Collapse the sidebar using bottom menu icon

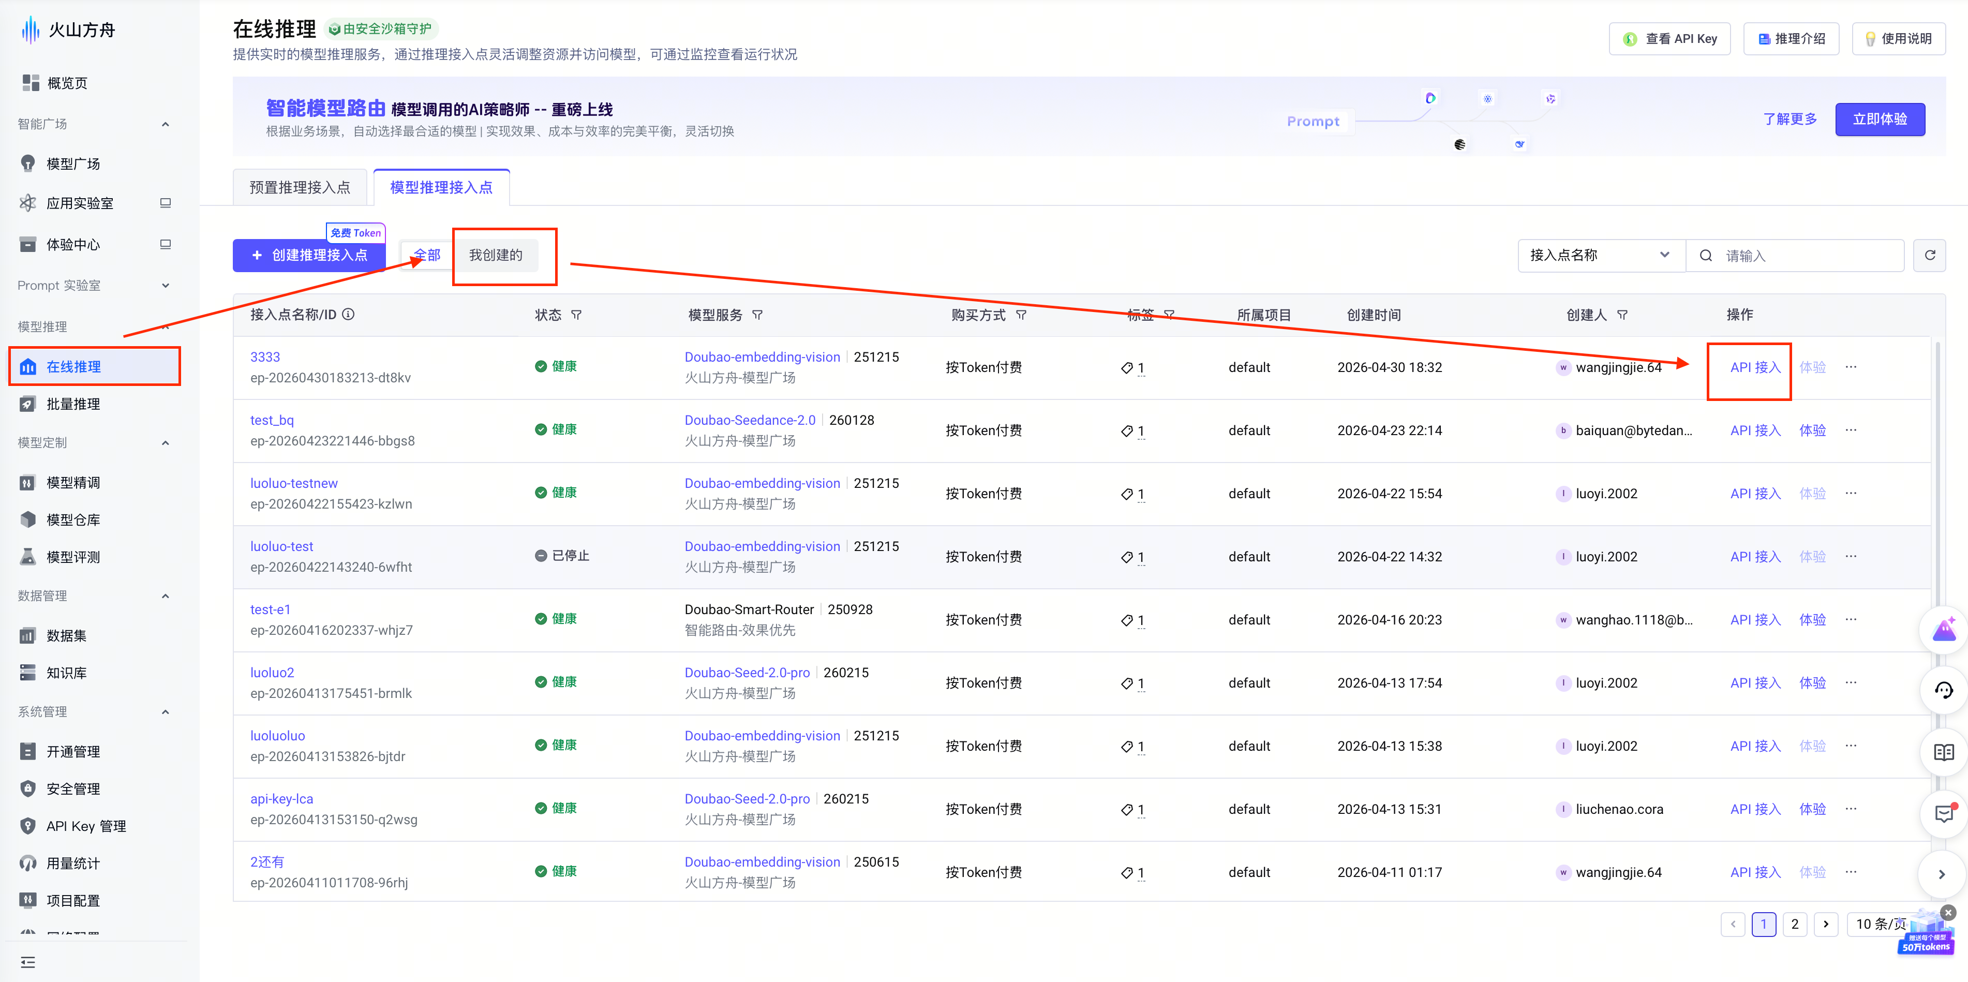28,962
